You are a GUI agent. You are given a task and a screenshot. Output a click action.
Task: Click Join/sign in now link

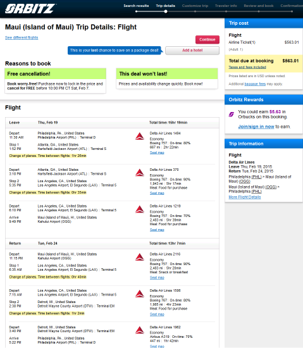coord(256,127)
